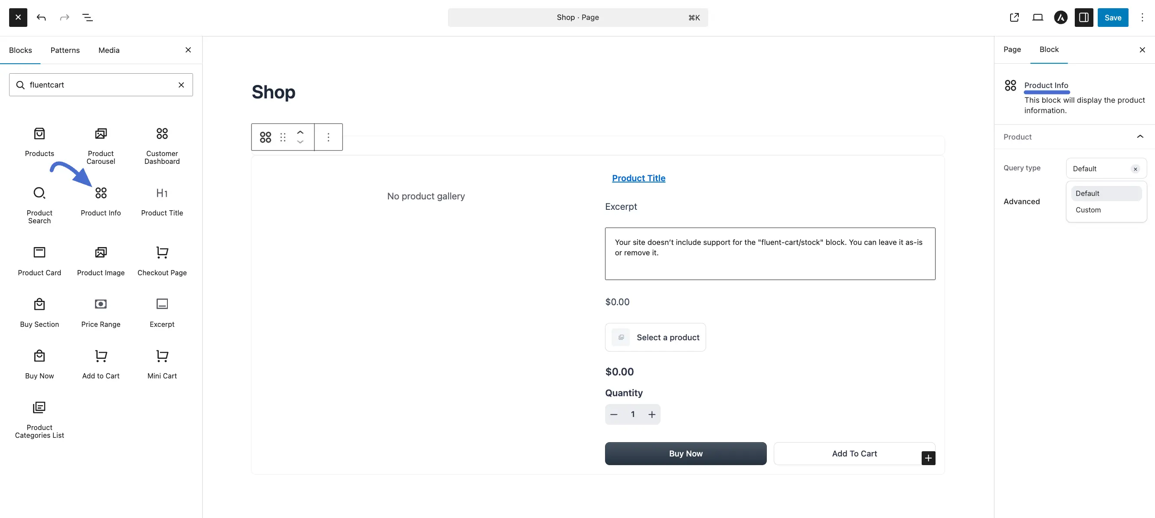Switch to the Patterns tab
The height and width of the screenshot is (518, 1155).
pyautogui.click(x=65, y=50)
